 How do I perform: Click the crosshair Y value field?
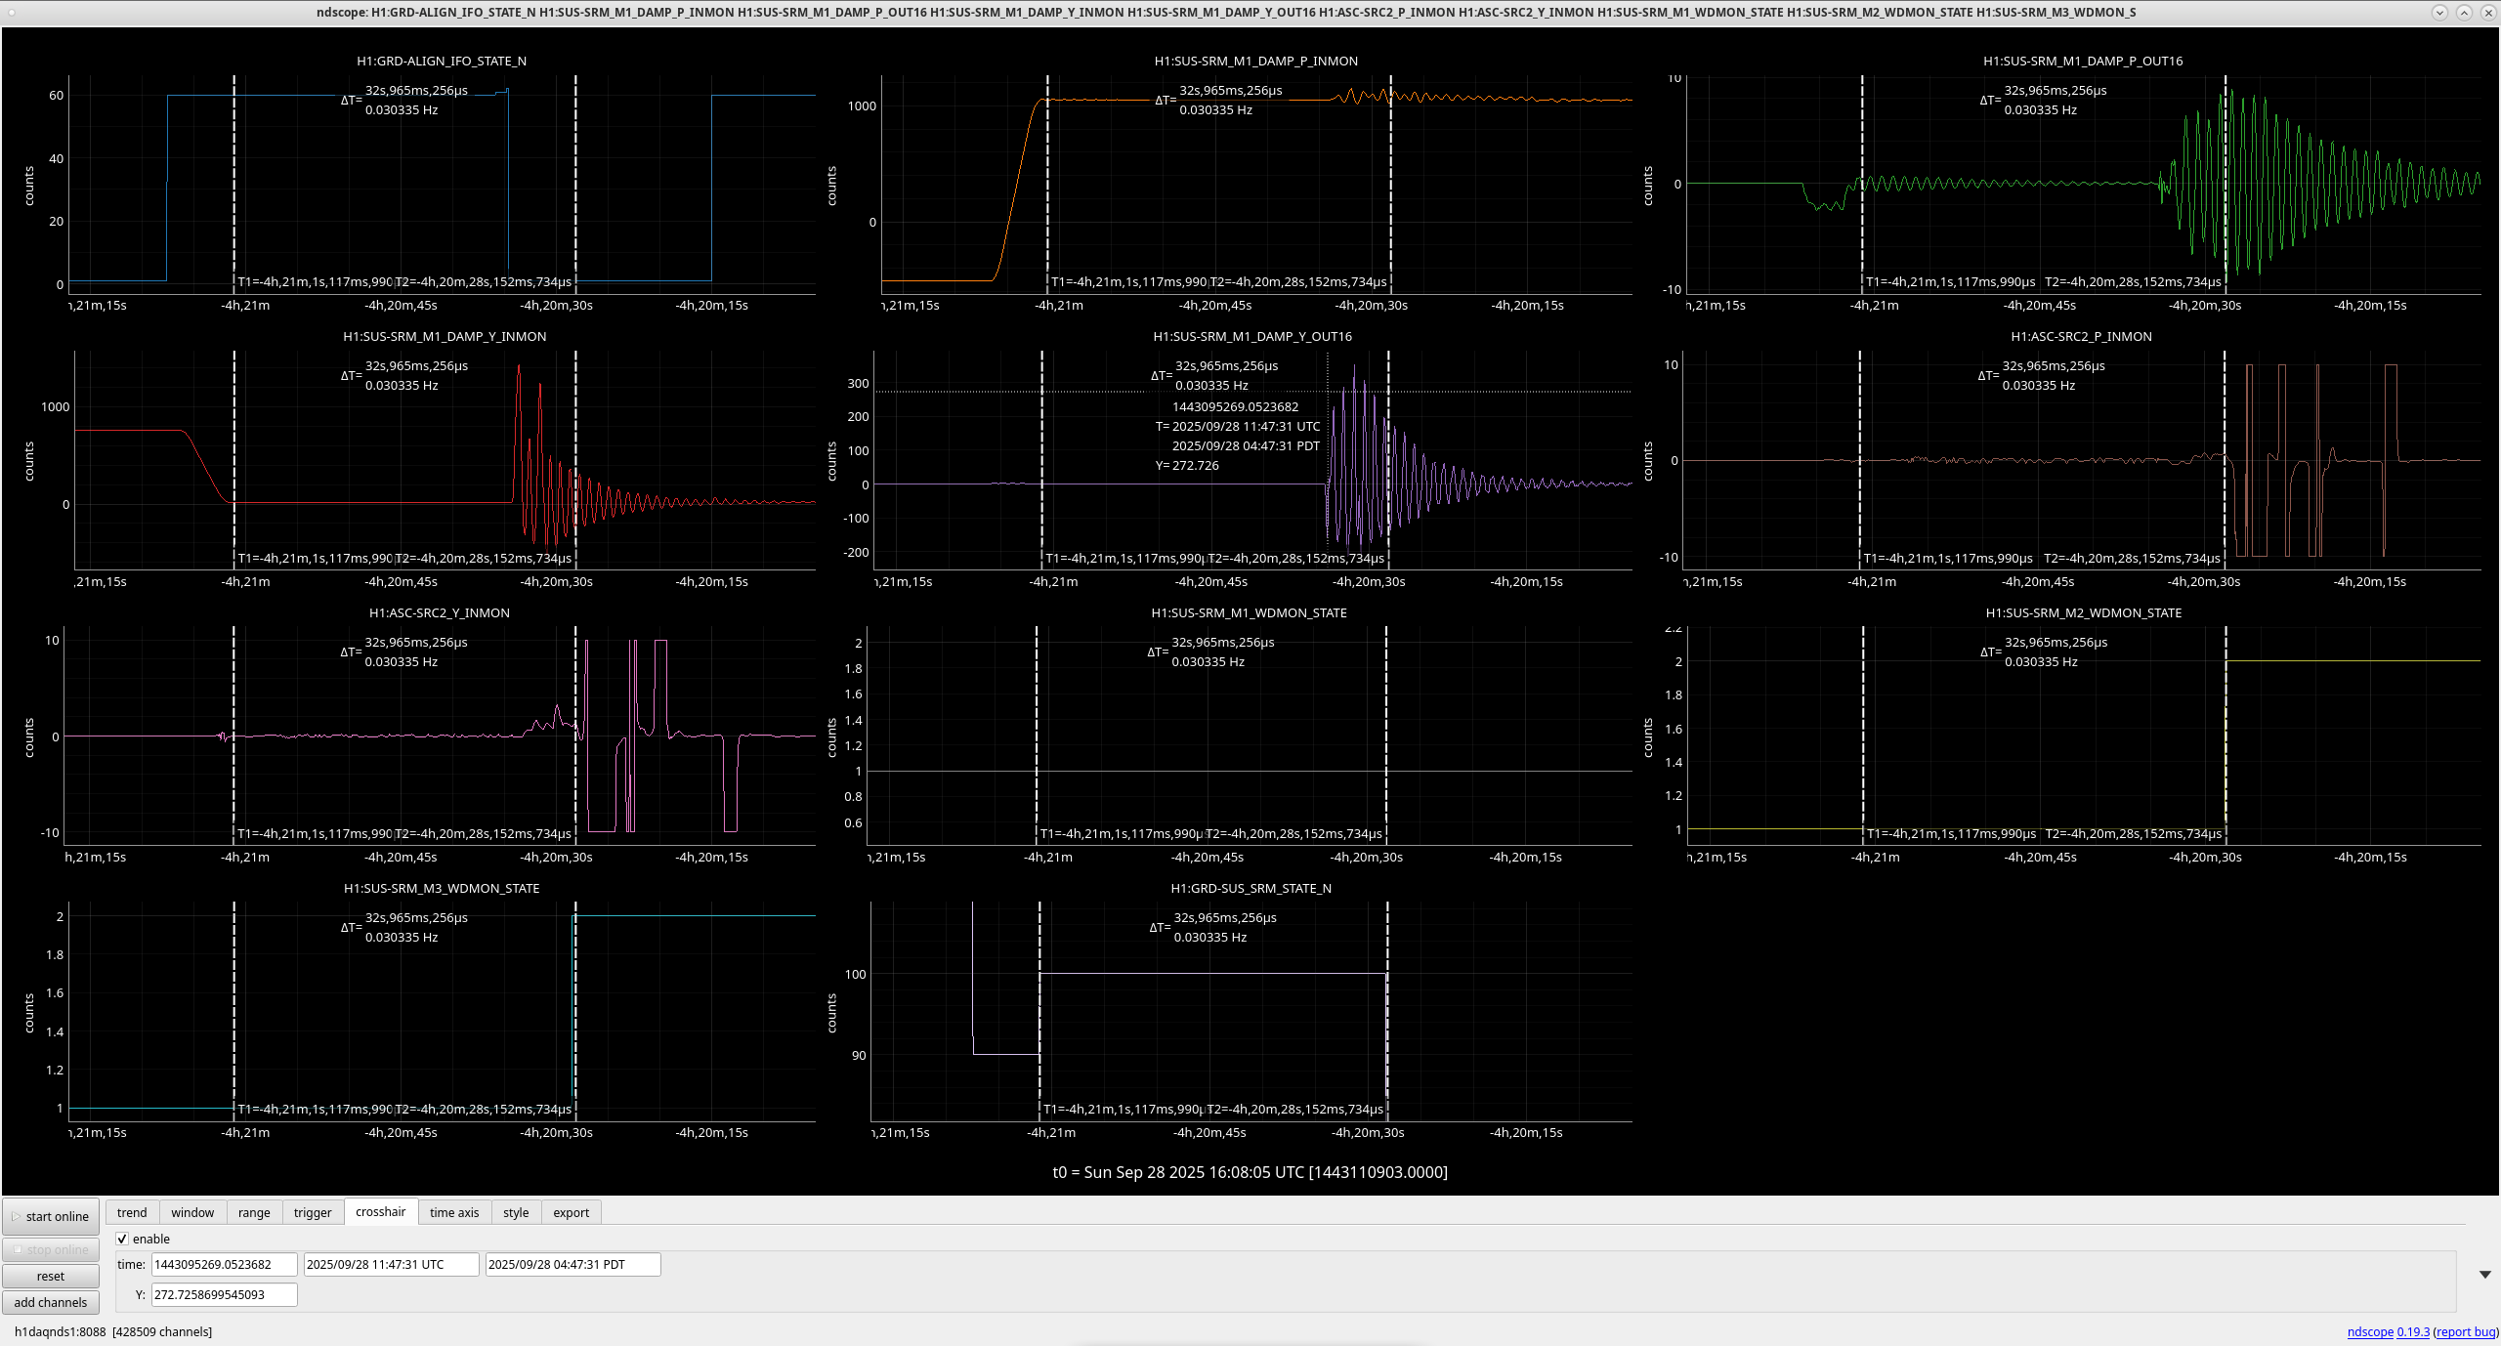click(x=224, y=1294)
